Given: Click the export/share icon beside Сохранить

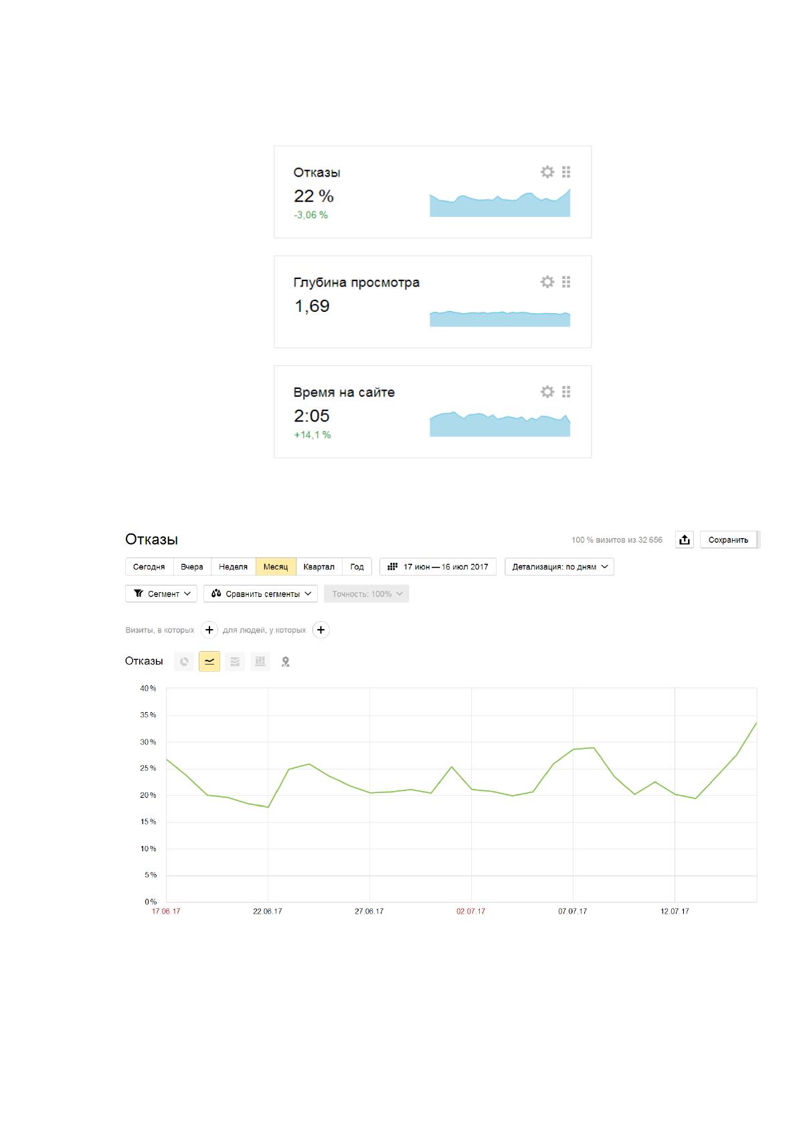Looking at the screenshot, I should [x=685, y=539].
